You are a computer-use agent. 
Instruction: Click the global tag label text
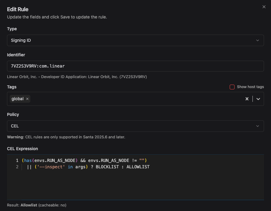(17, 99)
